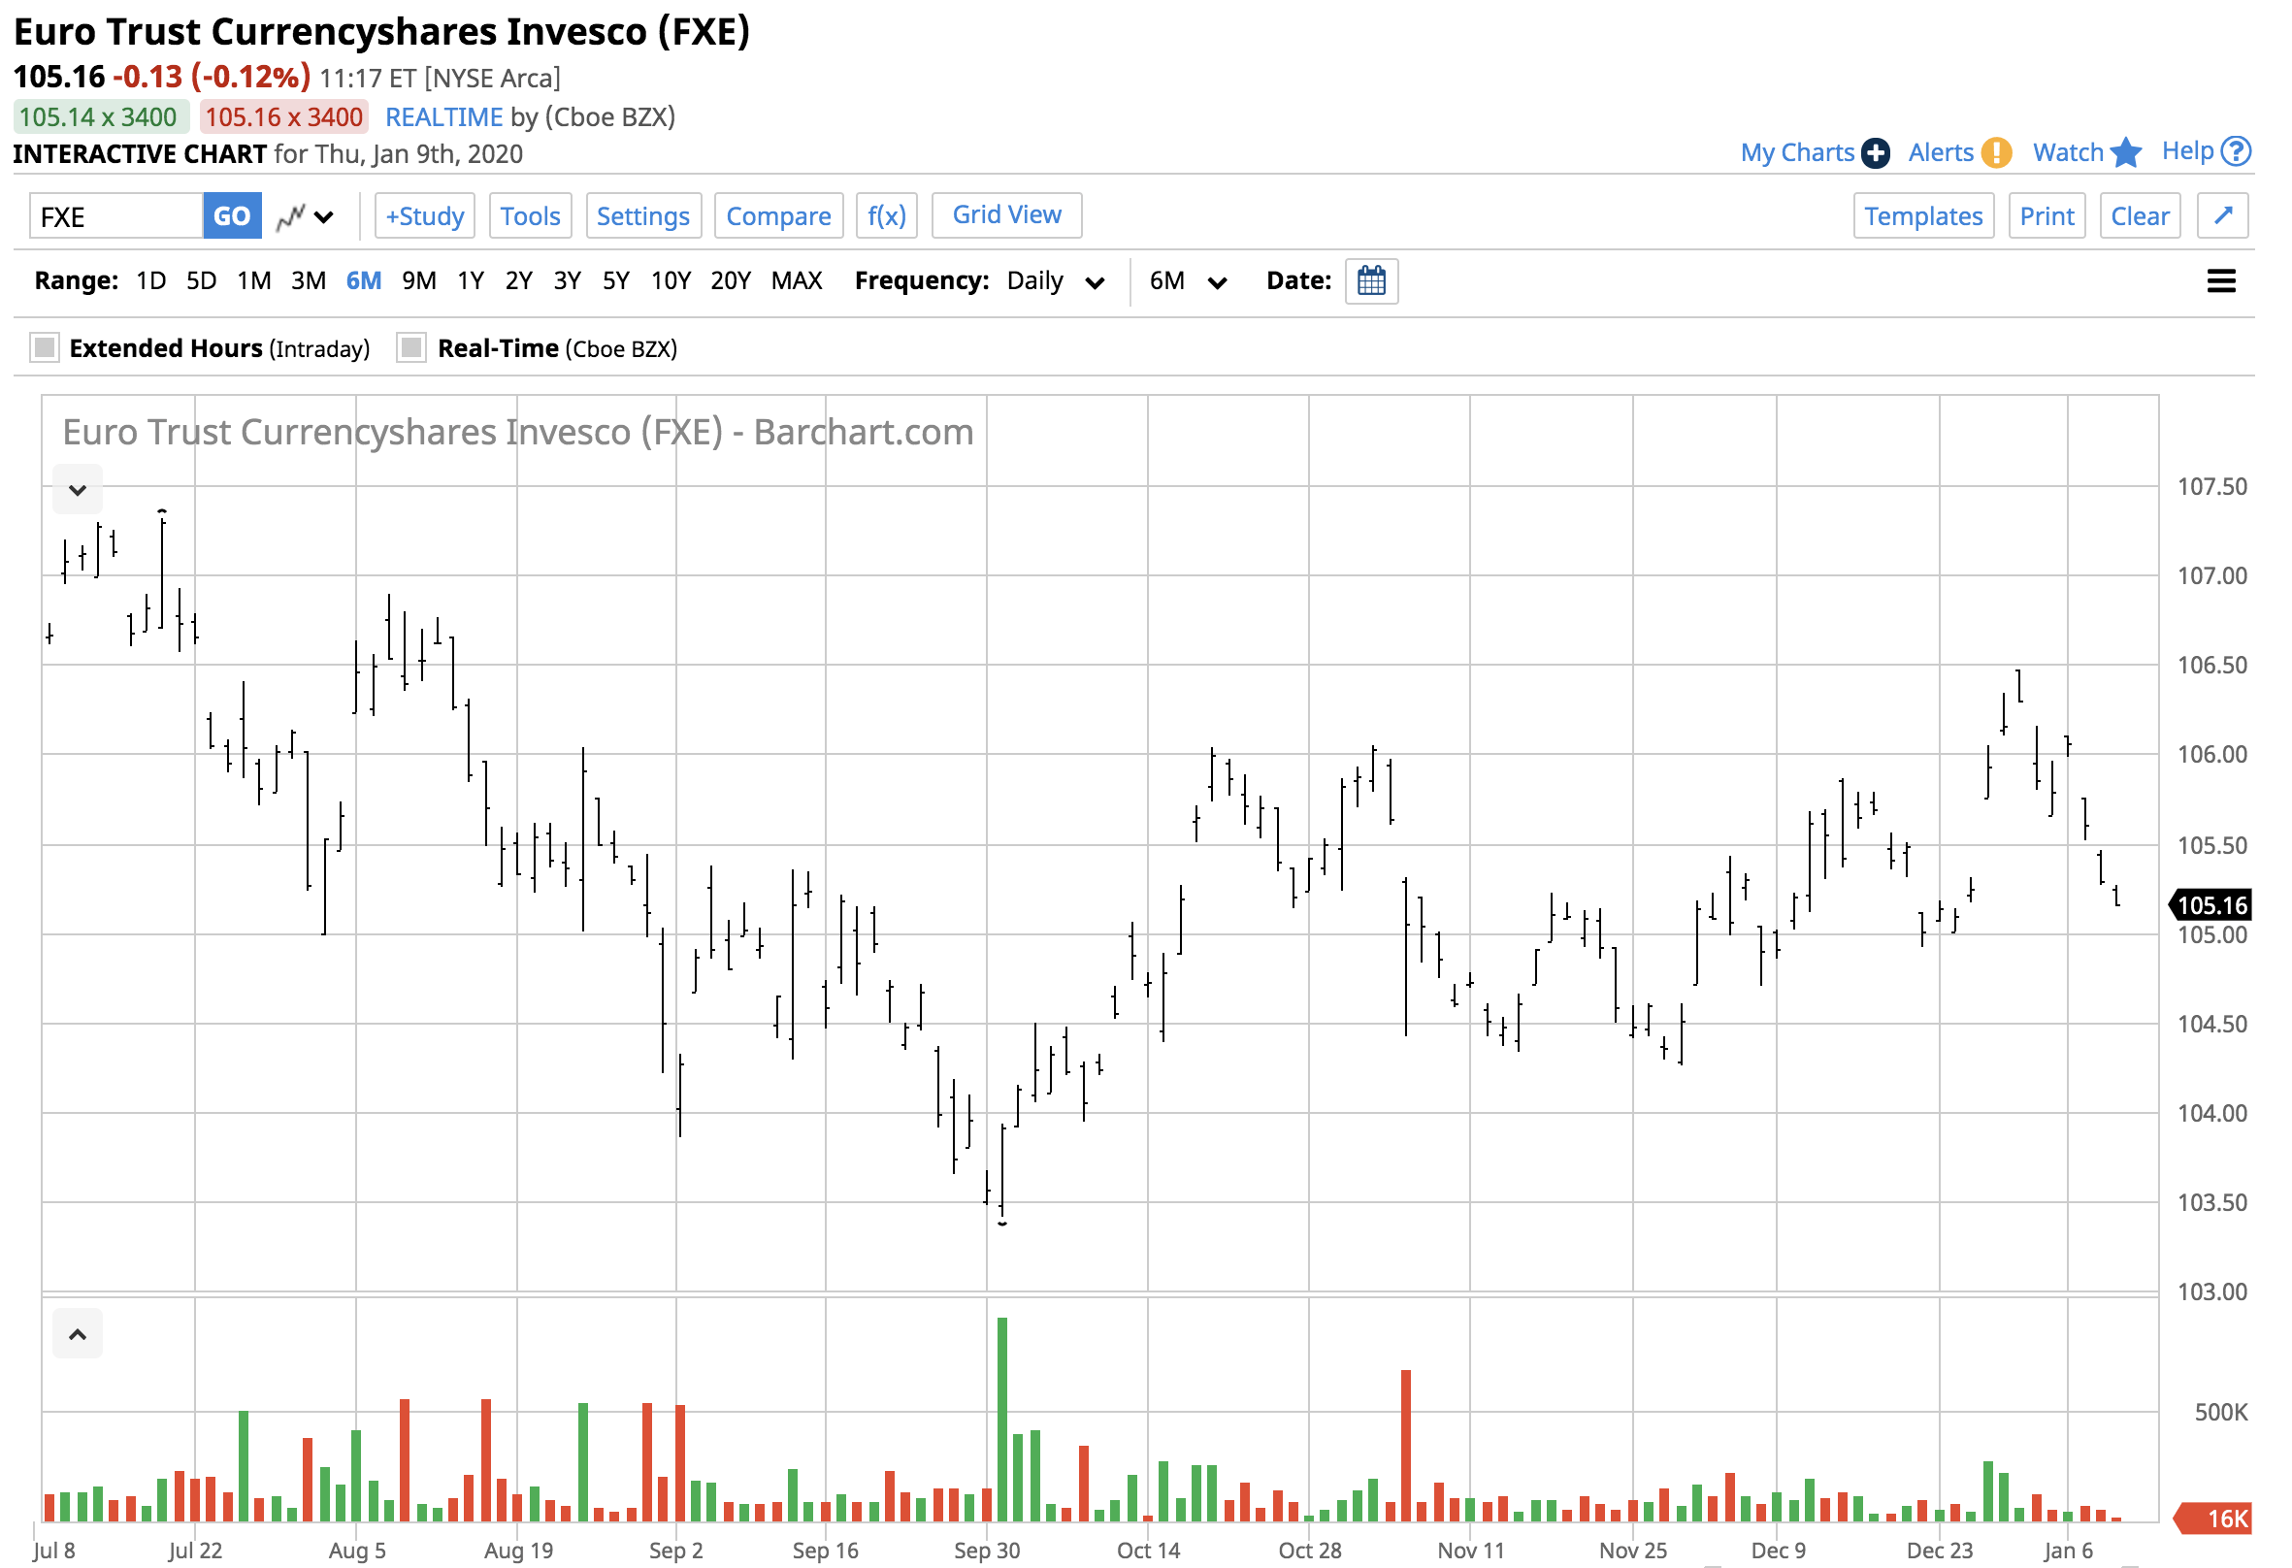Select the 1D range
Image resolution: width=2292 pixels, height=1568 pixels.
[x=152, y=283]
